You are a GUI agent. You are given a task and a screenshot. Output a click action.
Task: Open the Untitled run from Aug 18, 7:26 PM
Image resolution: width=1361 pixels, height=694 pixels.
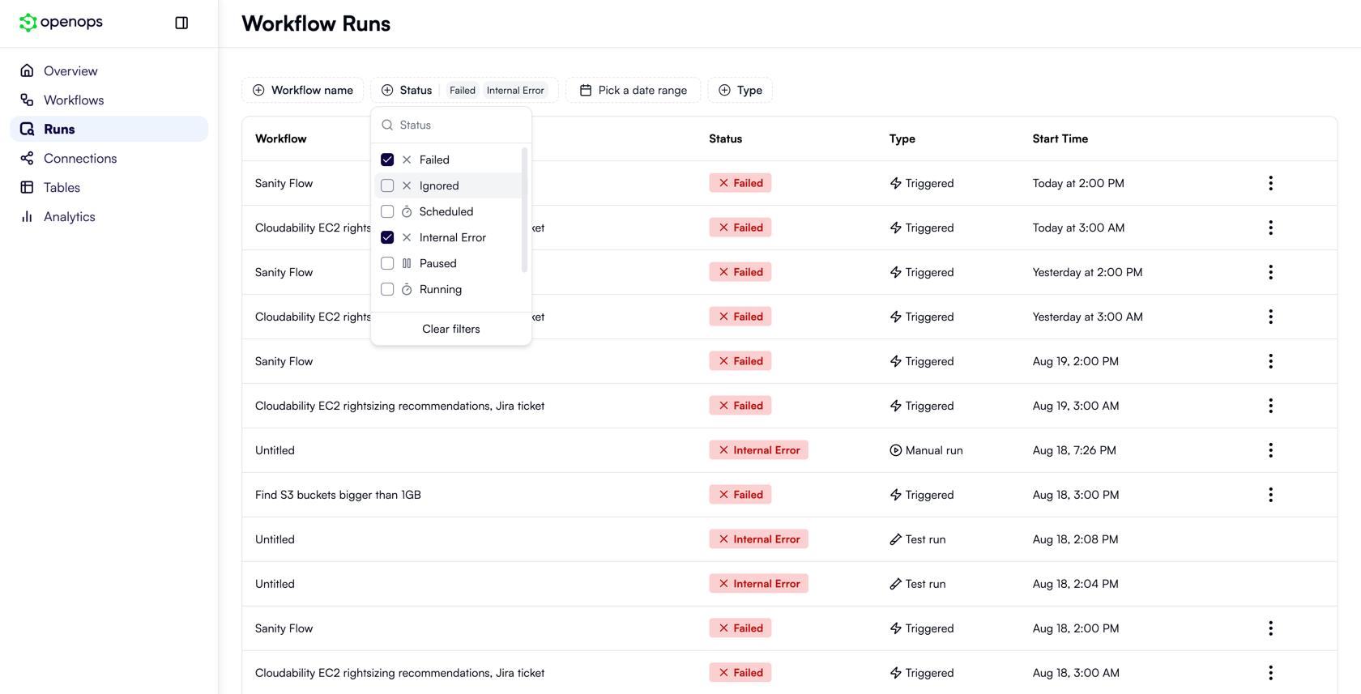275,450
